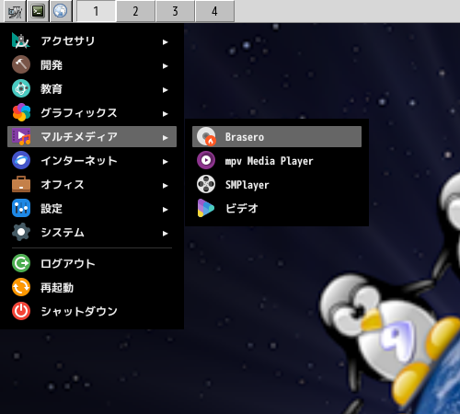Launch the web browser globe icon
460x414 pixels.
pos(61,11)
